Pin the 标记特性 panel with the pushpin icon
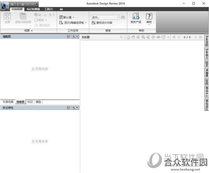Image resolution: width=209 pixels, height=173 pixels. click(x=68, y=108)
